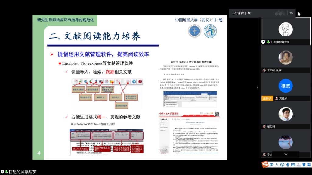Click 吴涛's tree landscape avatar

[x=285, y=142]
